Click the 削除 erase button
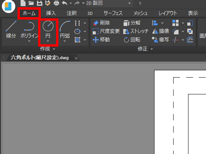The height and width of the screenshot is (154, 206). pyautogui.click(x=101, y=23)
